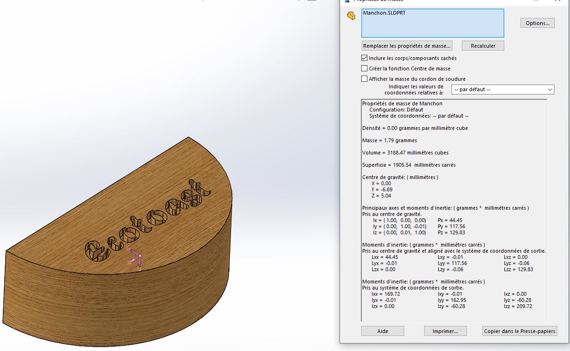This screenshot has height=351, width=570.
Task: Open the Options... button
Action: coord(537,23)
